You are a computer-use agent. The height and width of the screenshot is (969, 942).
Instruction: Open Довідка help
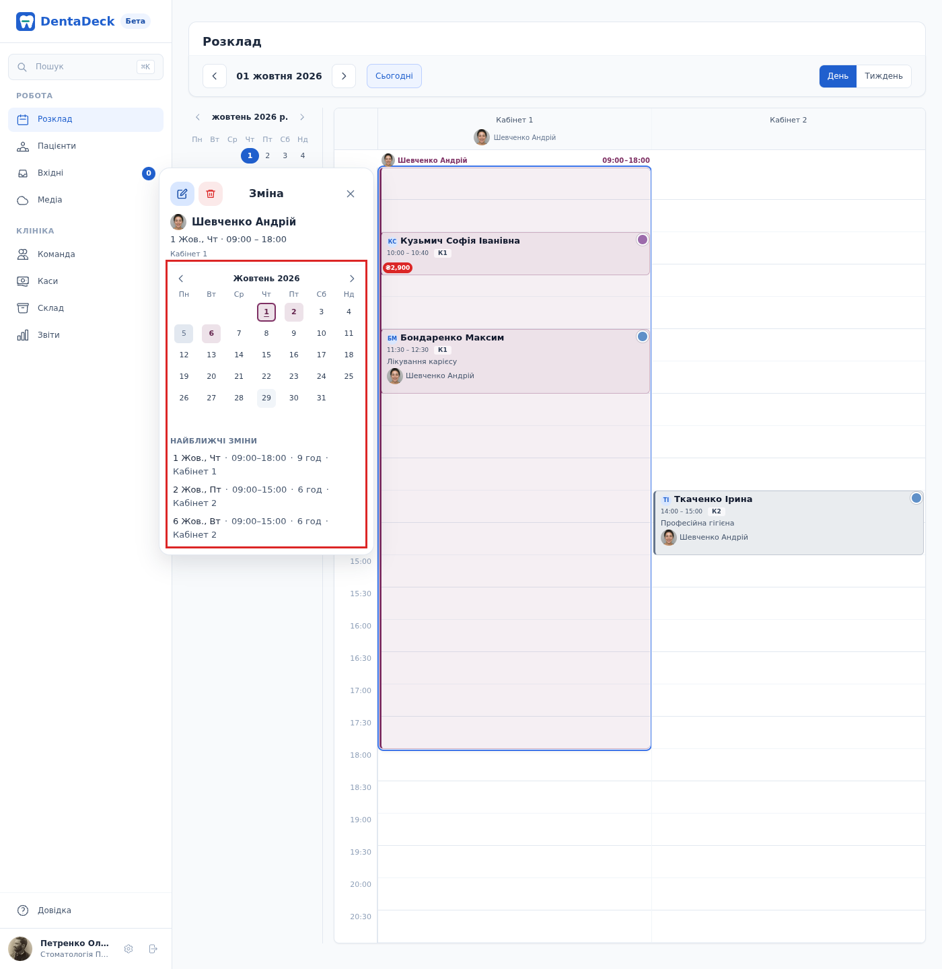(85, 910)
